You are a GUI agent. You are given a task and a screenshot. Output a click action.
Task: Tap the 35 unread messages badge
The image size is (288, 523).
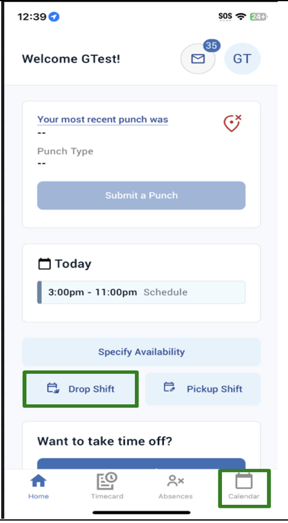tap(212, 45)
